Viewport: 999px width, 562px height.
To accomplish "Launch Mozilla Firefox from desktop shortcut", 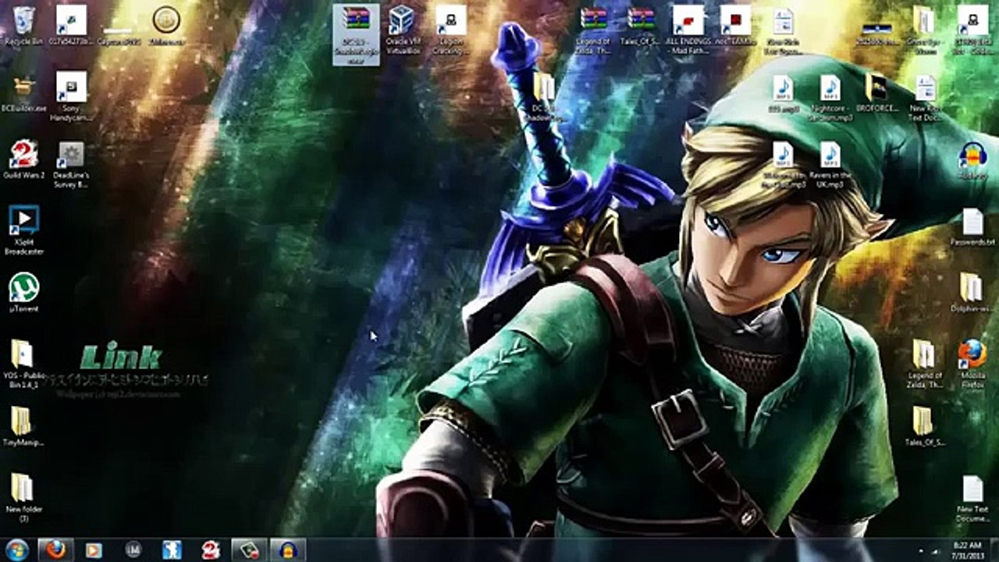I will coord(972,365).
